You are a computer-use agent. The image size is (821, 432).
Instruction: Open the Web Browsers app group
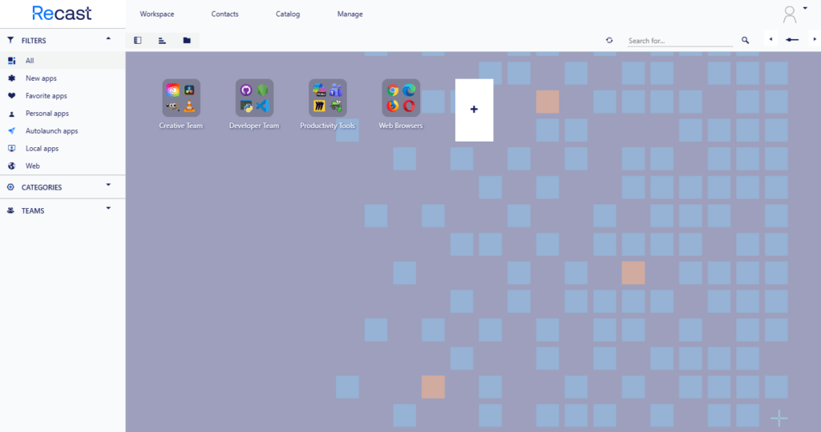(x=401, y=105)
